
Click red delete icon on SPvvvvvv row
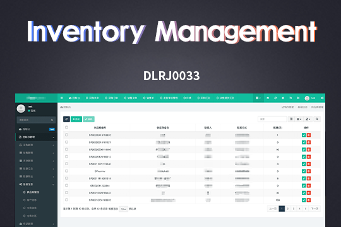309,171
